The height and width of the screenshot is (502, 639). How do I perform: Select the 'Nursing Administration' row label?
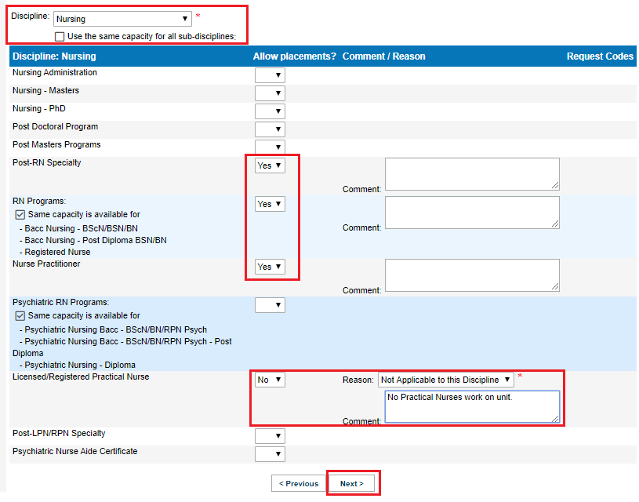click(55, 73)
